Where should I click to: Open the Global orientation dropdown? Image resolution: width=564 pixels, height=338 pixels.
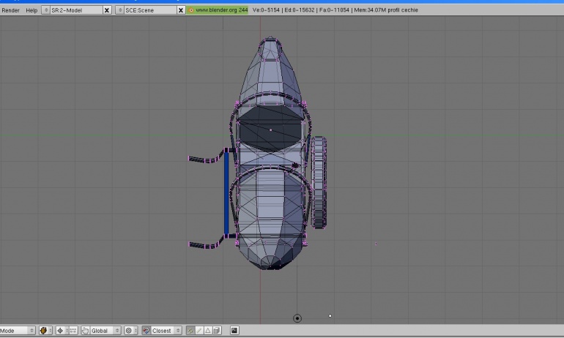click(x=105, y=331)
